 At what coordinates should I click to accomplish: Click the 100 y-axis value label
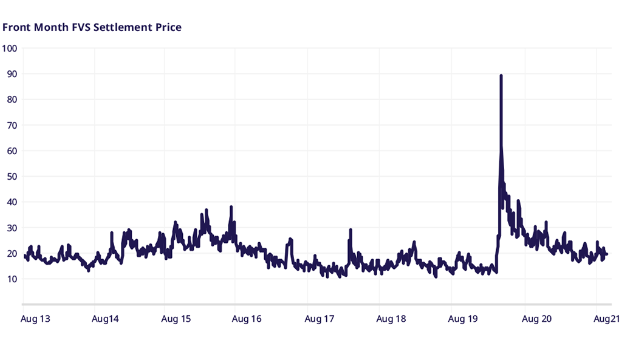point(10,48)
